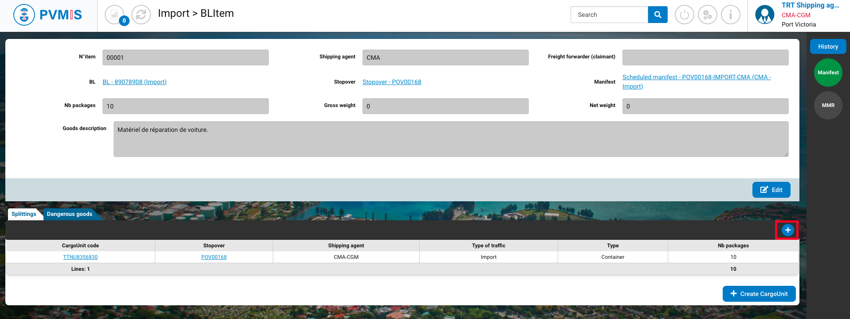Open the user profile avatar
This screenshot has width=850, height=319.
[764, 15]
